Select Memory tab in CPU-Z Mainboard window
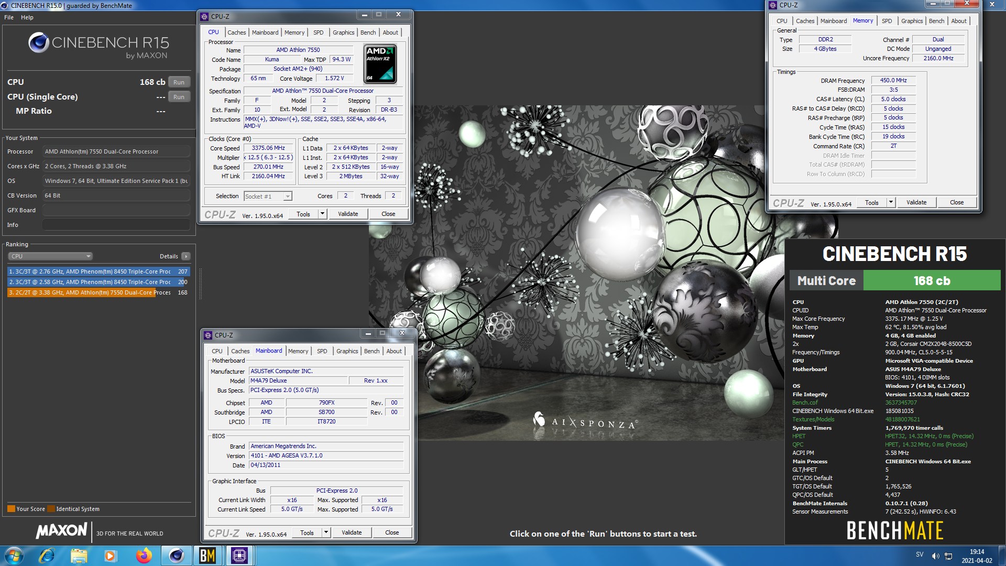Viewport: 1006px width, 566px height. tap(298, 351)
